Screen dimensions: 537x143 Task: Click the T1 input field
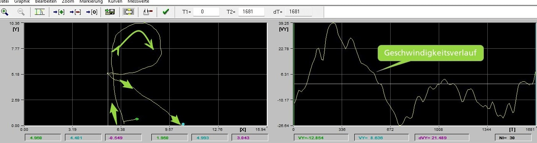(206, 12)
